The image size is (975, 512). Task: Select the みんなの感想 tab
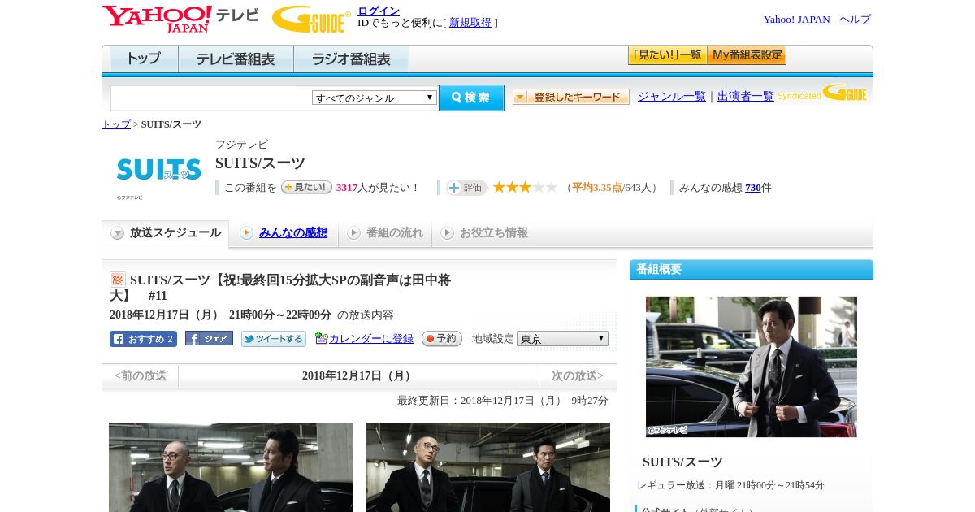(x=284, y=233)
